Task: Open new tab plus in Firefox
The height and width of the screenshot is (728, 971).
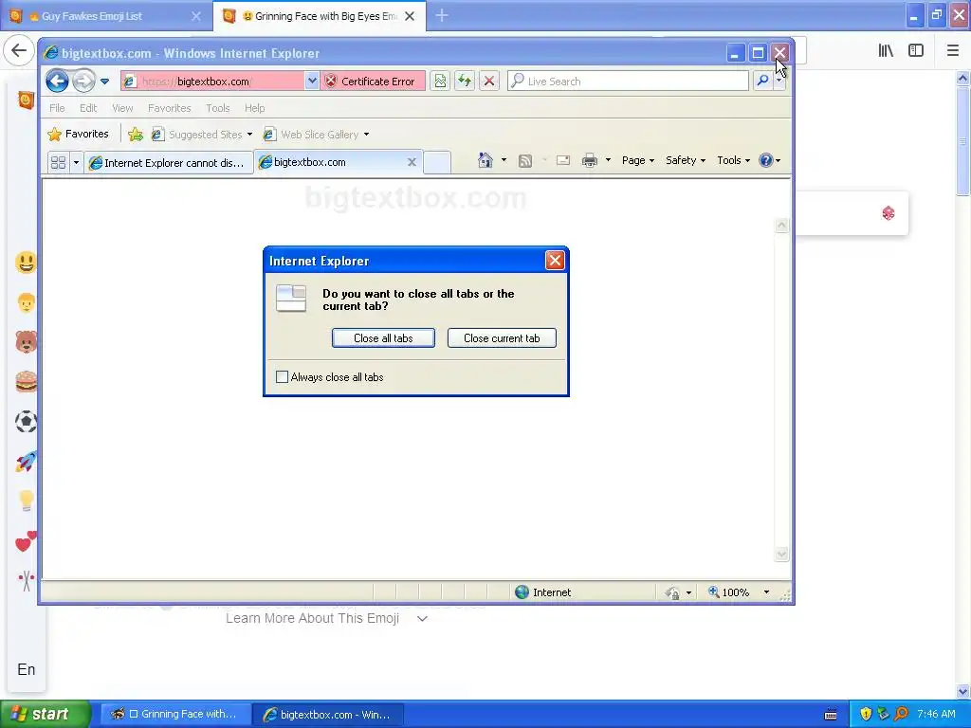Action: point(442,15)
